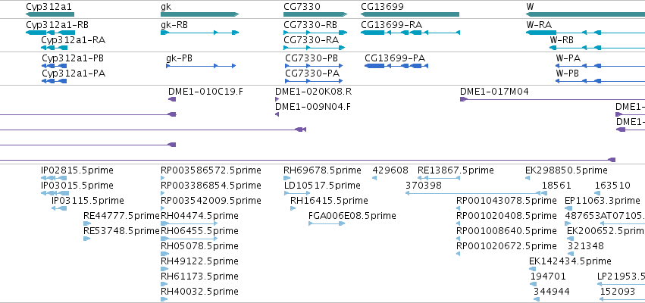Image resolution: width=645 pixels, height=303 pixels.
Task: Select feature 163510
Action: [x=597, y=193]
